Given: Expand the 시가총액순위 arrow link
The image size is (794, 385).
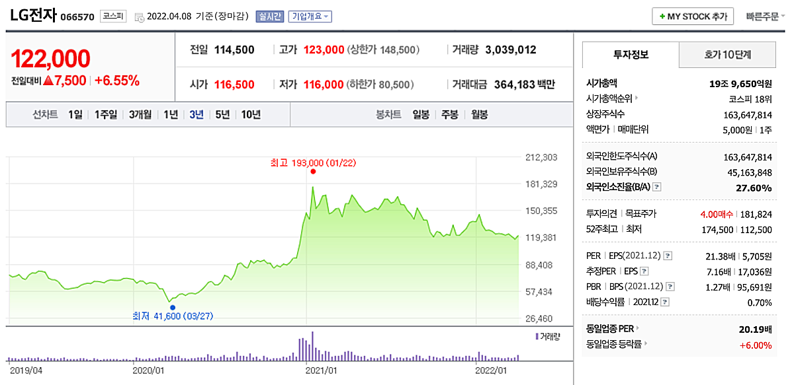Looking at the screenshot, I should [x=637, y=98].
